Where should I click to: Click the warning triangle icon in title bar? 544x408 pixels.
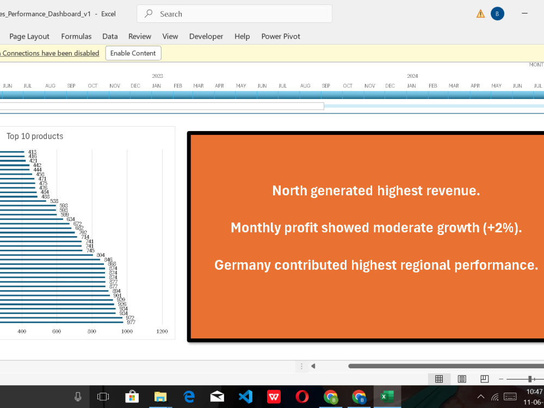pyautogui.click(x=480, y=14)
